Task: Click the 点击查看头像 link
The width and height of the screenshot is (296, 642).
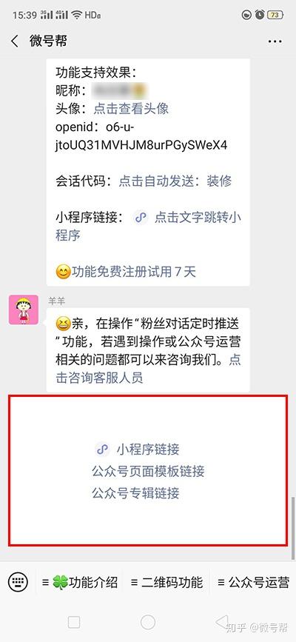Action: tap(131, 109)
